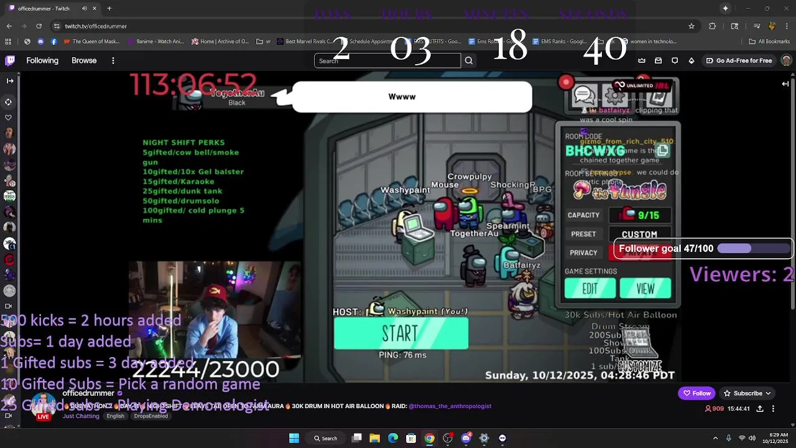Click the Twitch search magnifier button

point(469,60)
